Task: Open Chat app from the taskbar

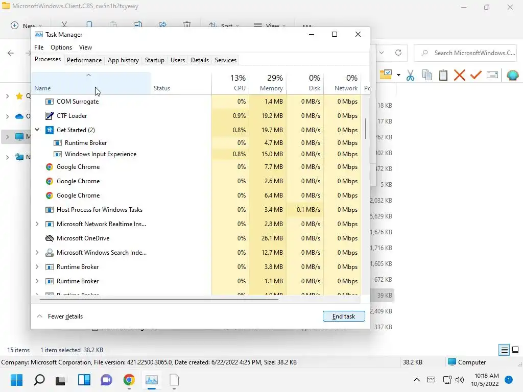Action: point(106,380)
